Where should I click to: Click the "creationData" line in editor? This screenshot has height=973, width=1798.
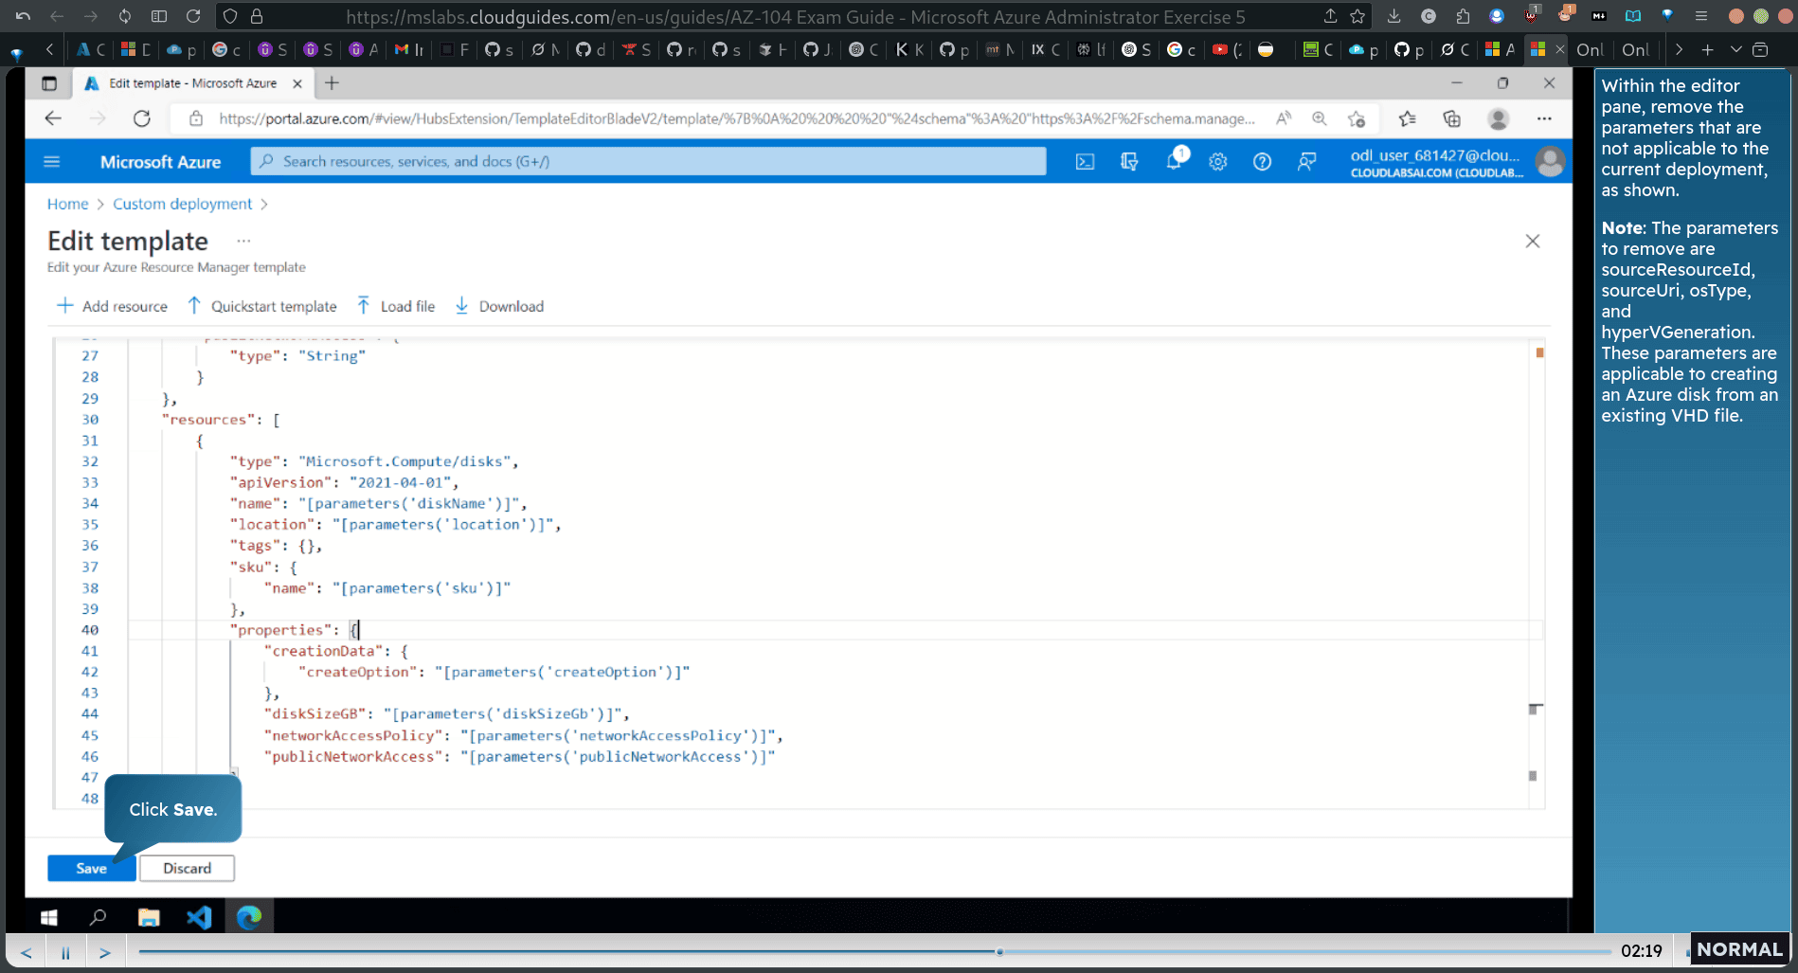click(338, 651)
